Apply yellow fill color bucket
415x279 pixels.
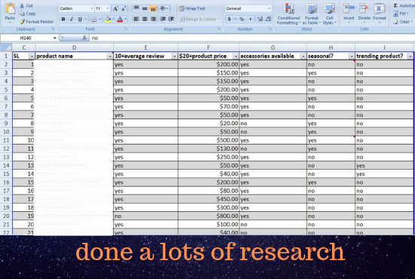point(107,19)
